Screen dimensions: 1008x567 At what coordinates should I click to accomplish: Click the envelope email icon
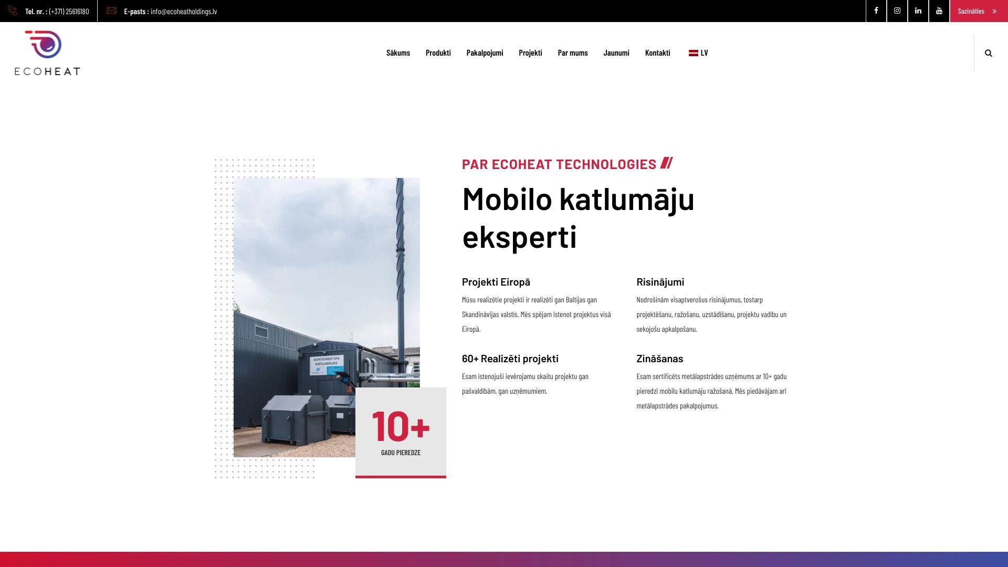[111, 11]
